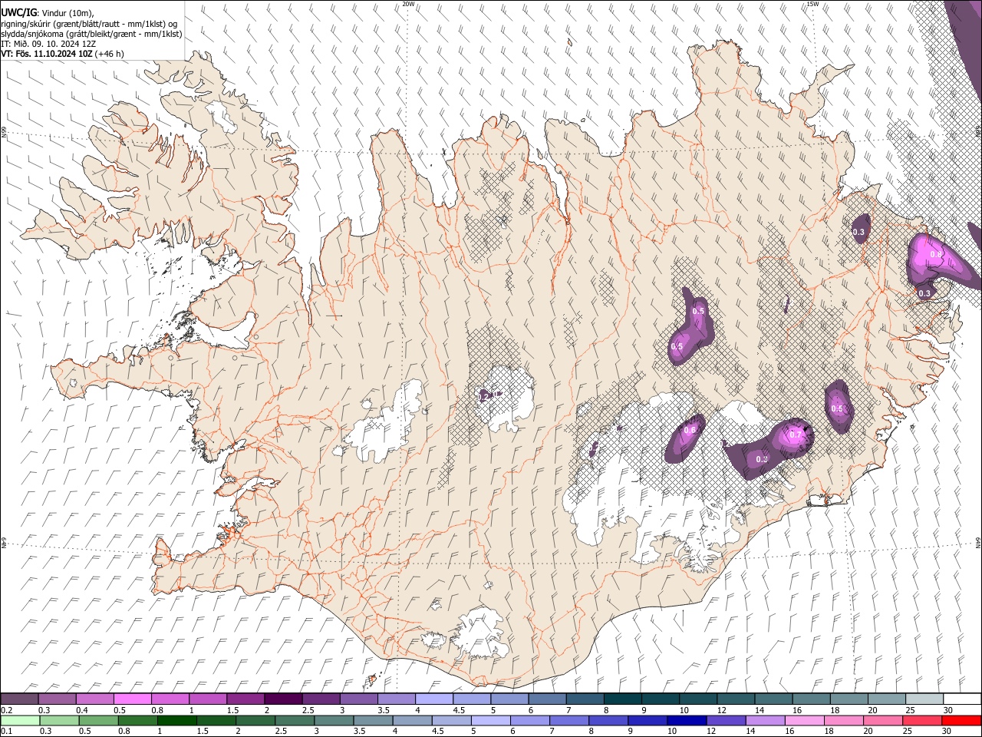
Task: Pick upper legend swatch starting at 20
Action: click(x=886, y=699)
